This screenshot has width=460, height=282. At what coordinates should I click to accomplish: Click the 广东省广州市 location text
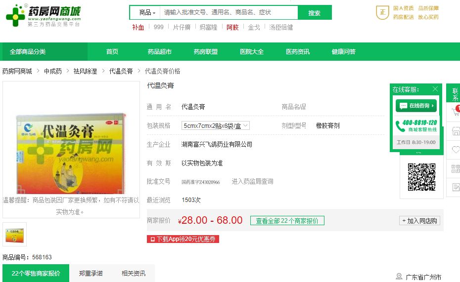[x=423, y=277]
